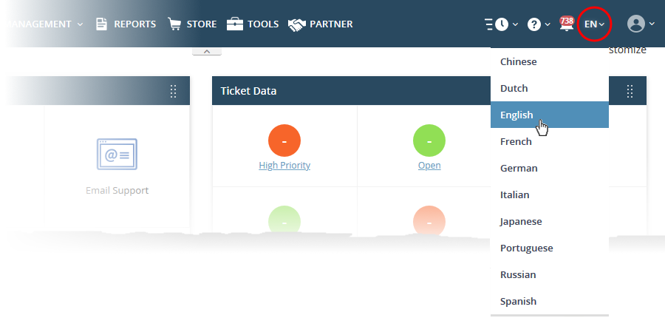This screenshot has width=665, height=318.
Task: Set language to Russian
Action: pos(550,274)
